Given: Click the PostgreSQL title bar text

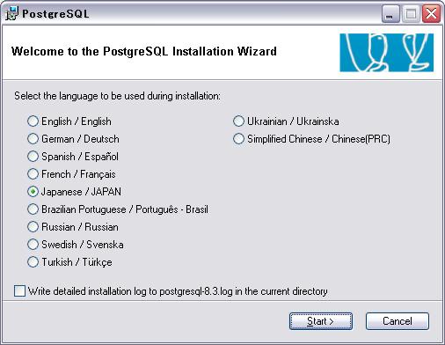Looking at the screenshot, I should pos(55,14).
